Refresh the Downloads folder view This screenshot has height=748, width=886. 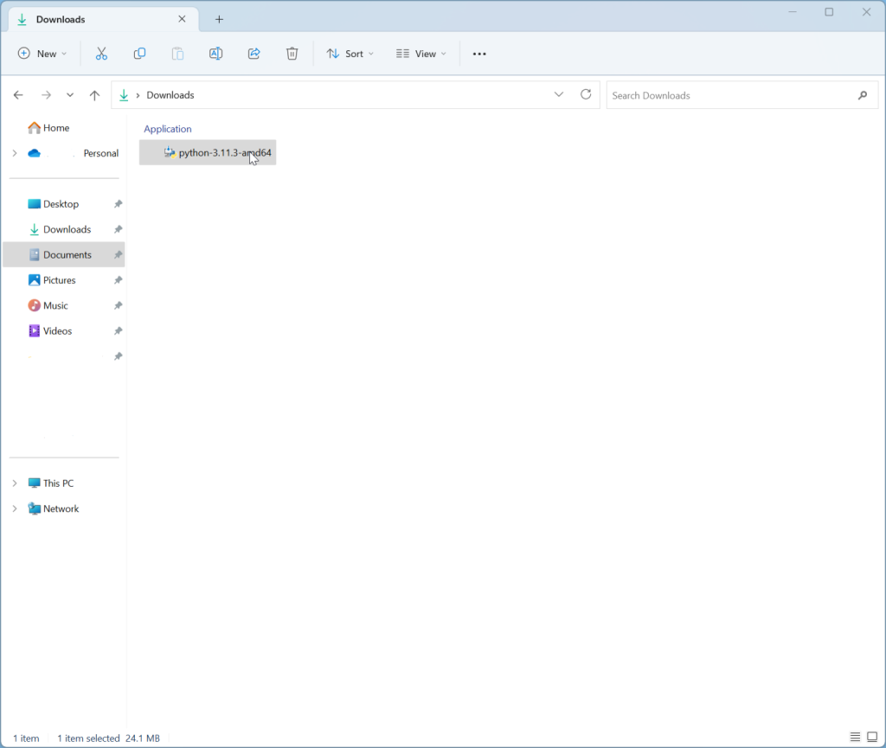pyautogui.click(x=586, y=94)
